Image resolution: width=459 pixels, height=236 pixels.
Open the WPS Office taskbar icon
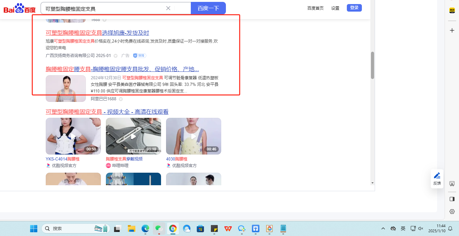click(228, 229)
